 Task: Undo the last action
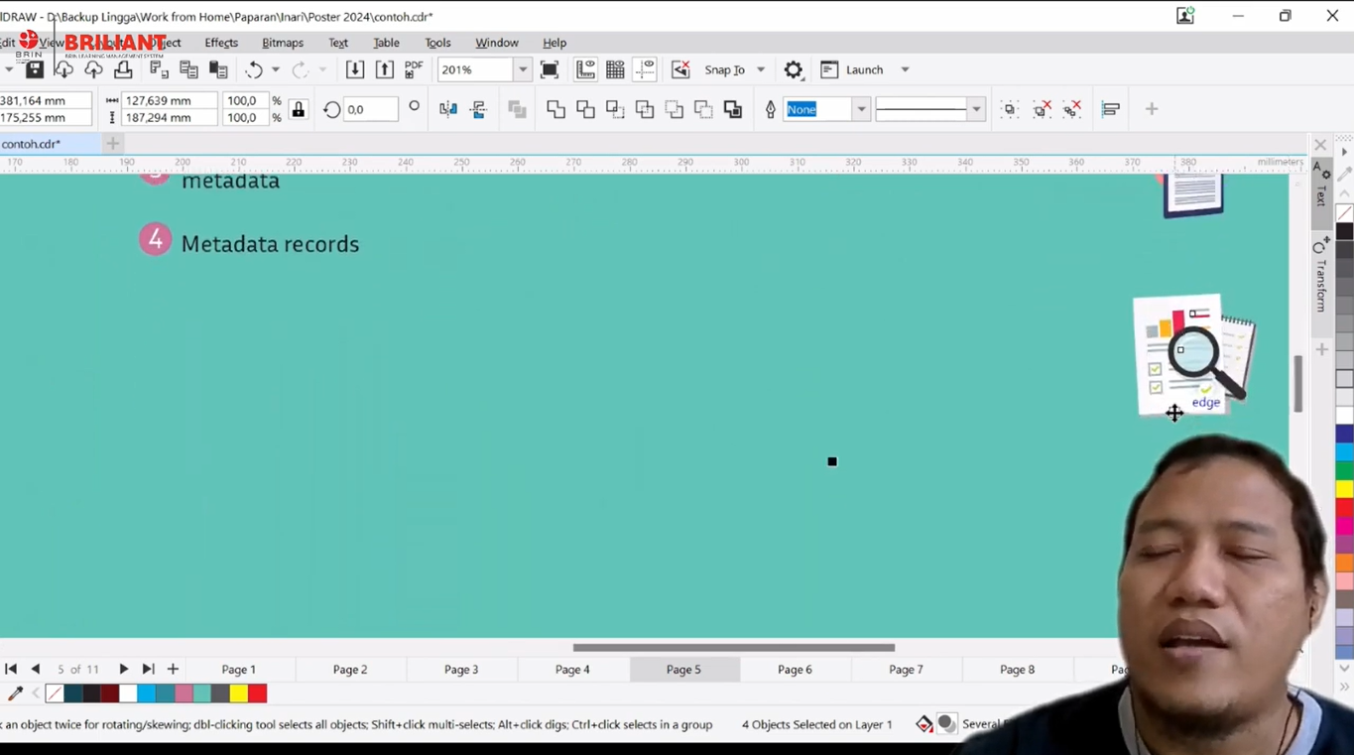(x=254, y=69)
